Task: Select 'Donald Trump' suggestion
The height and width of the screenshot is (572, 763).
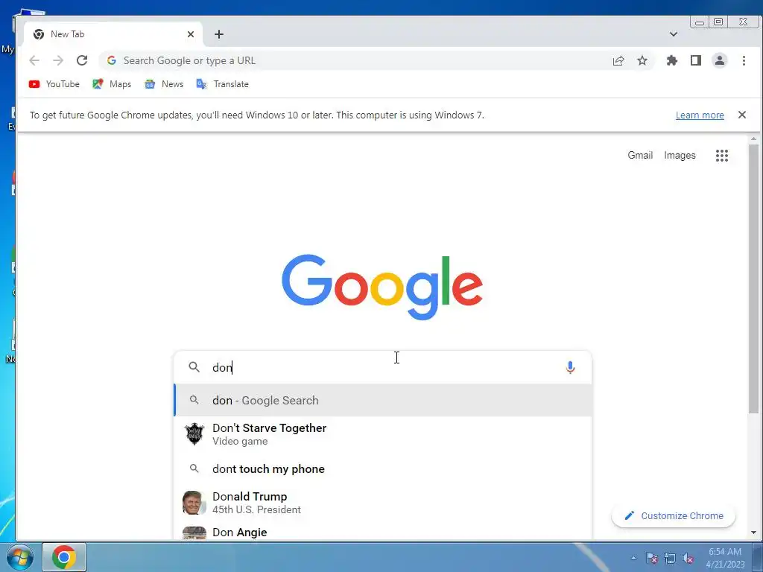Action: [382, 503]
